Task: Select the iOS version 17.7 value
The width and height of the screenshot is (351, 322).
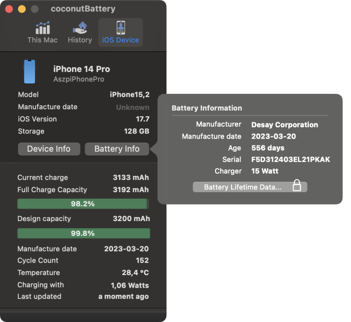Action: pos(143,119)
